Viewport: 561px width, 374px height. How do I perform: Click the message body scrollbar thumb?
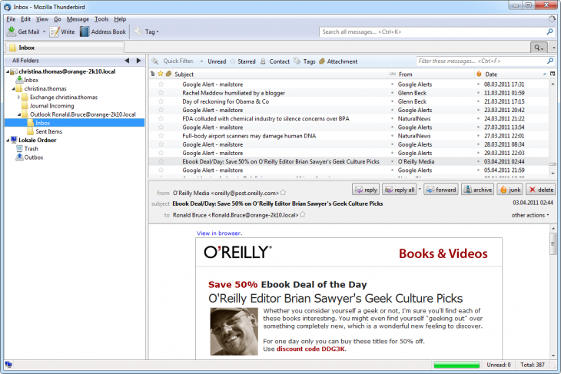click(x=553, y=244)
